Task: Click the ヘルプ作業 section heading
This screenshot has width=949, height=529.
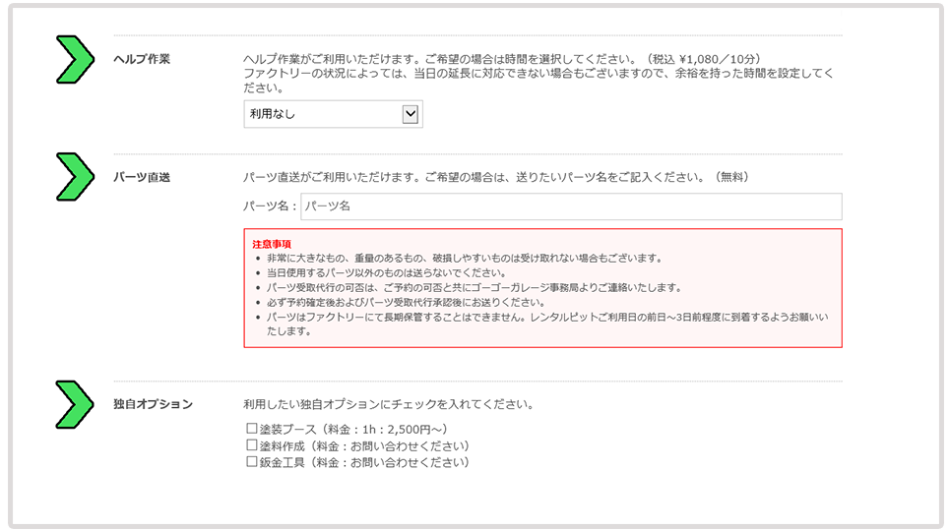Action: click(142, 59)
